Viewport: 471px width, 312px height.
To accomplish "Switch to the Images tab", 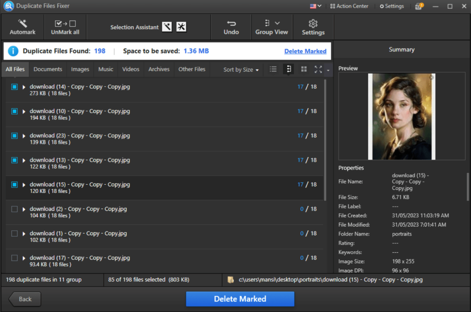I will (x=80, y=69).
